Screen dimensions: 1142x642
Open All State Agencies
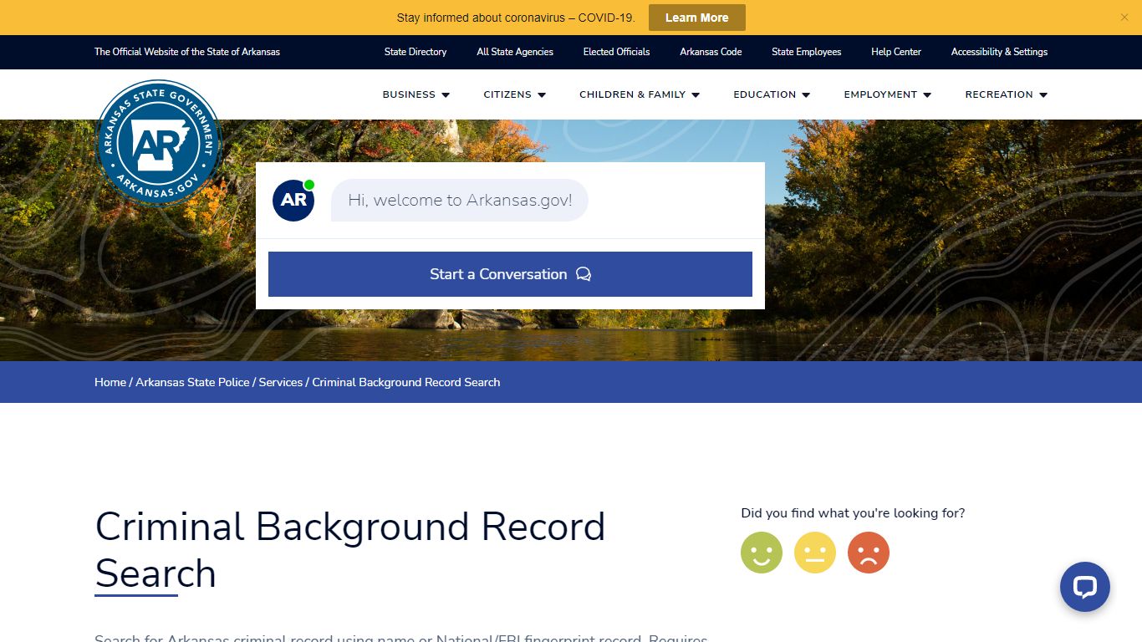(515, 52)
